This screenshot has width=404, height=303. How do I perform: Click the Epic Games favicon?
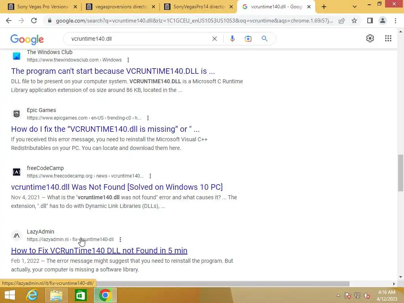point(17,114)
